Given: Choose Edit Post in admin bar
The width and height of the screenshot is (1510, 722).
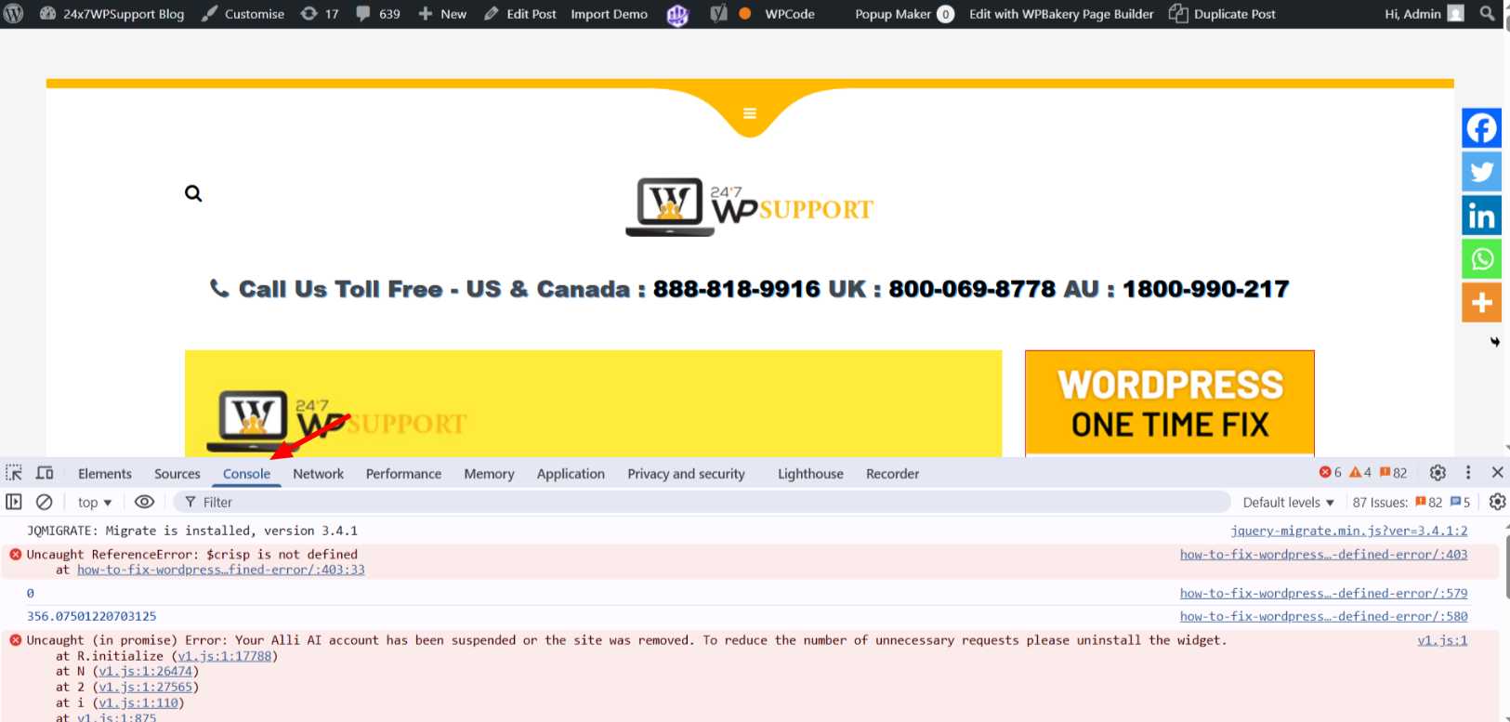Looking at the screenshot, I should [x=520, y=14].
